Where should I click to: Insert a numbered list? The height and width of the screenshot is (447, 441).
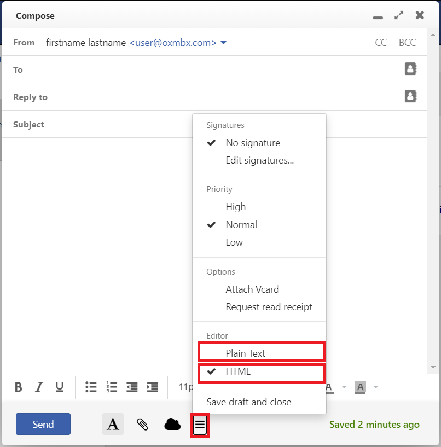112,387
